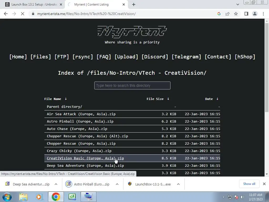
Task: Expand options for Astro Pinball download
Action: pos(117,184)
